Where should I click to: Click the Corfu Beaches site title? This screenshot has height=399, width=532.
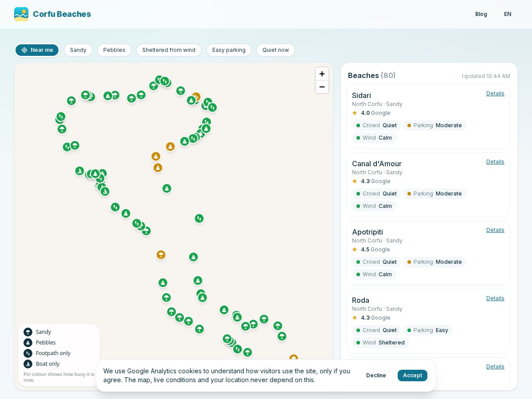point(62,14)
